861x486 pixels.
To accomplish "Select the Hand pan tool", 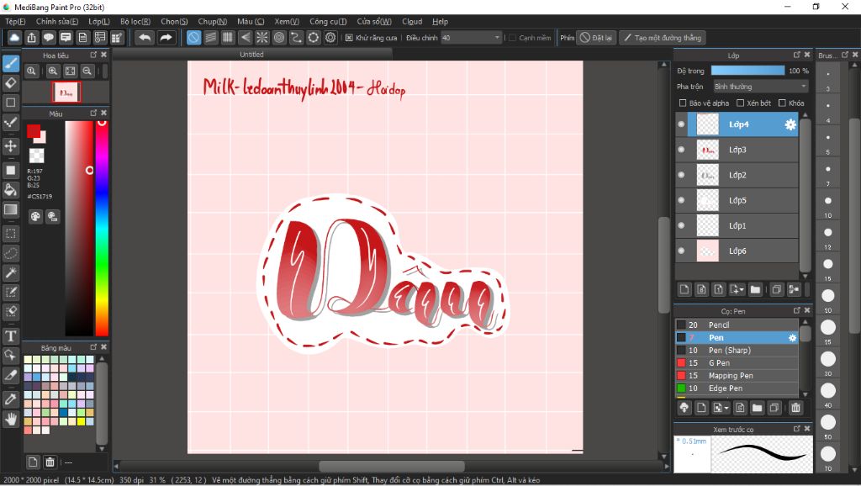I will pos(10,419).
